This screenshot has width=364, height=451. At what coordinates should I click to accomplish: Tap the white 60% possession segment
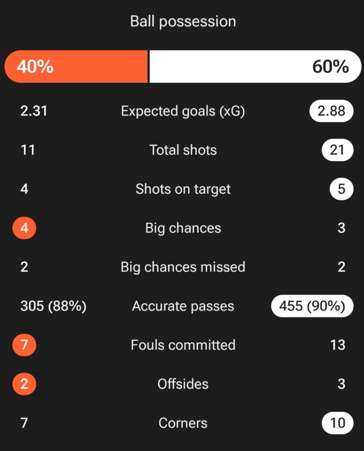pos(255,67)
